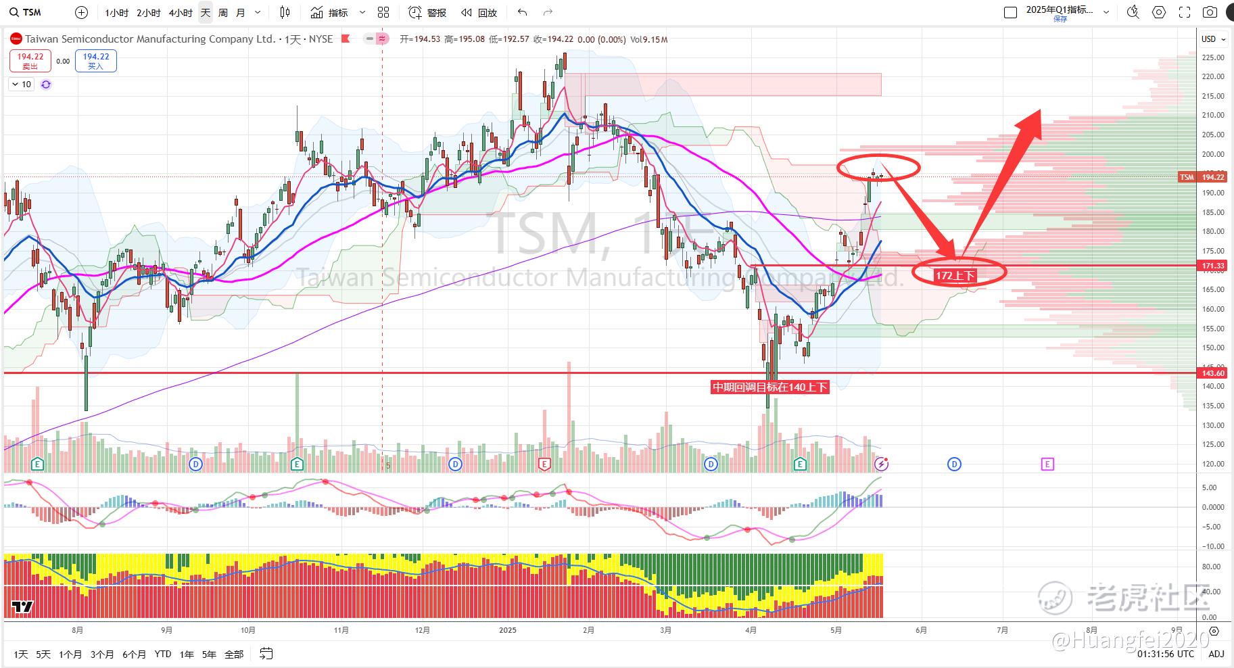Viewport: 1234px width, 668px height.
Task: Open the go-to-date calendar icon
Action: point(266,654)
